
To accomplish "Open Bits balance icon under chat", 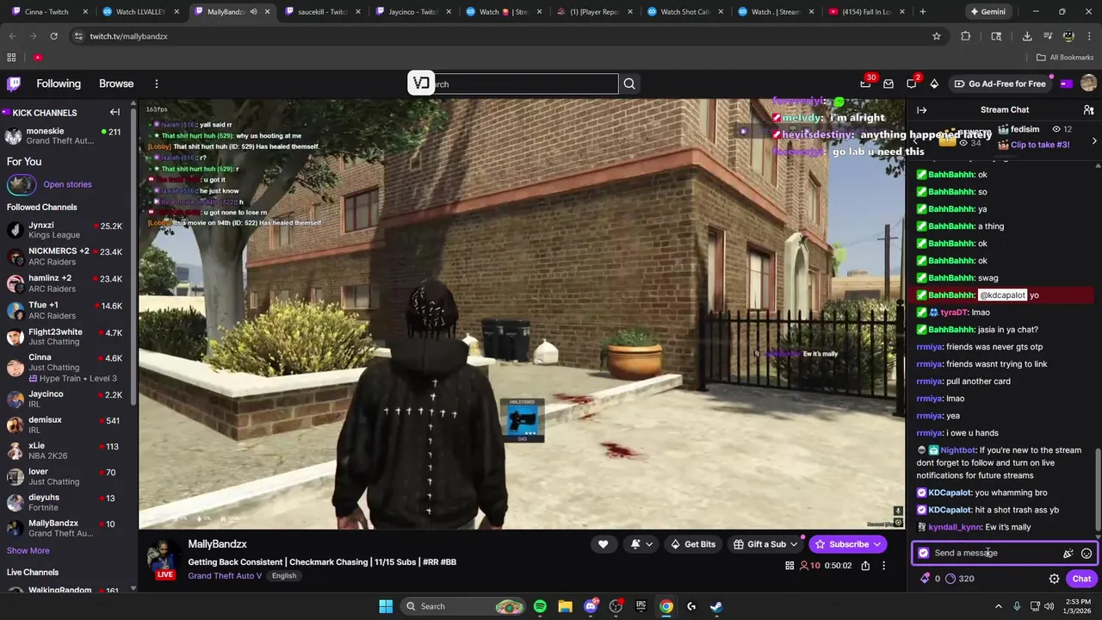I will pos(930,579).
